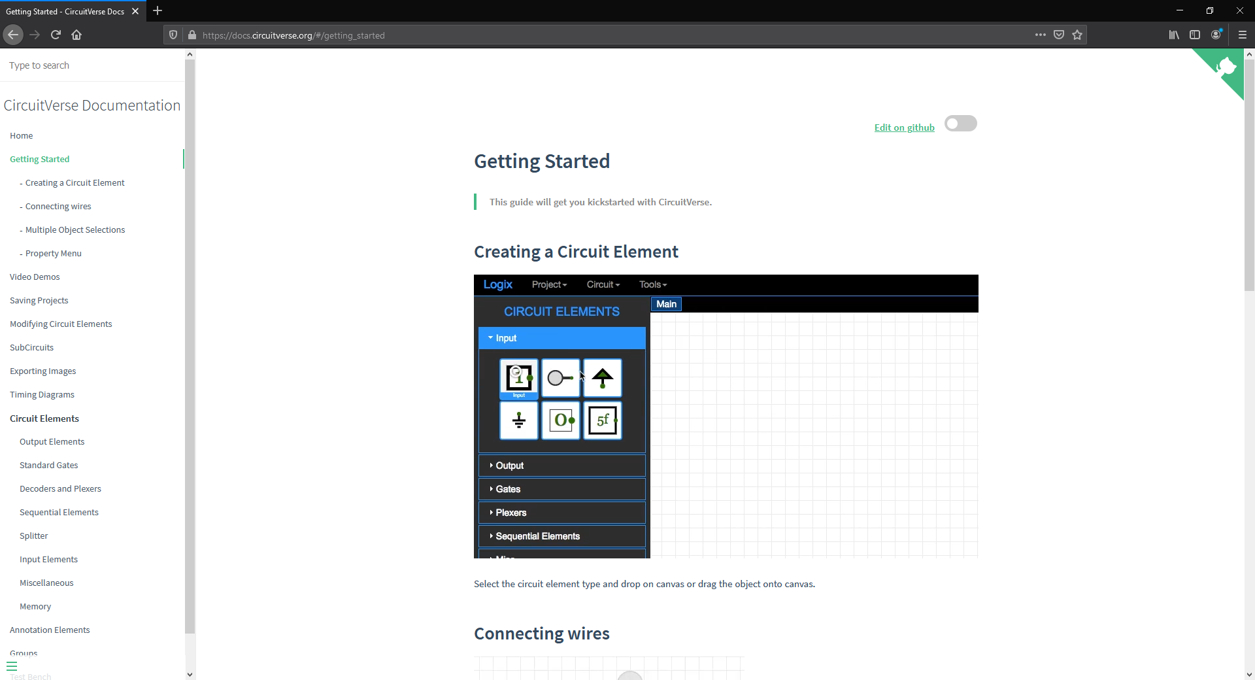Bookmark the page using the star icon
The height and width of the screenshot is (680, 1255).
click(x=1078, y=35)
